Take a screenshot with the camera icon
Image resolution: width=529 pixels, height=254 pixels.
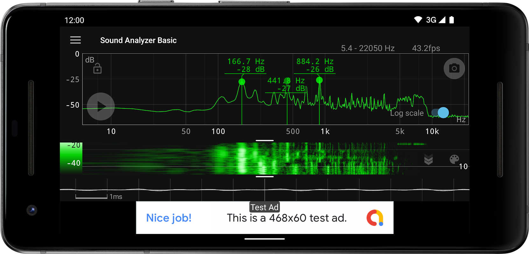coord(454,68)
